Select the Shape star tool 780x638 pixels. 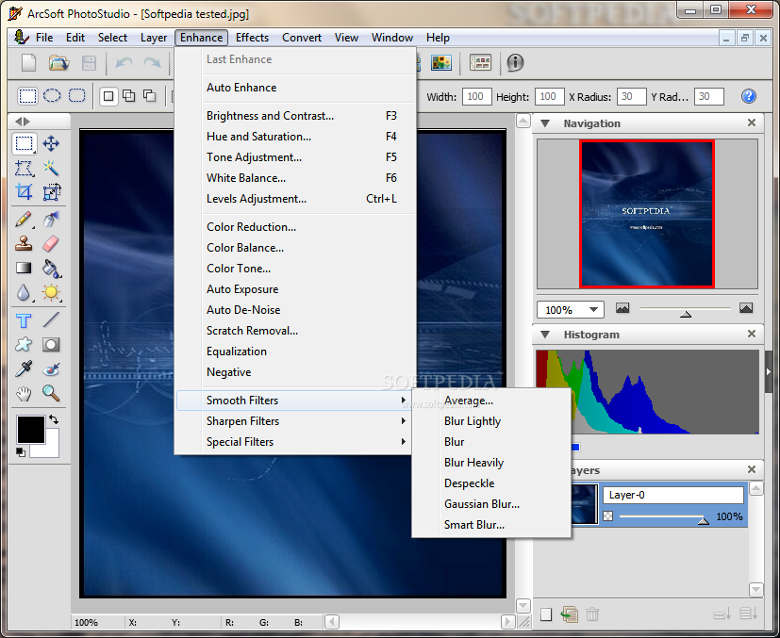[x=24, y=344]
